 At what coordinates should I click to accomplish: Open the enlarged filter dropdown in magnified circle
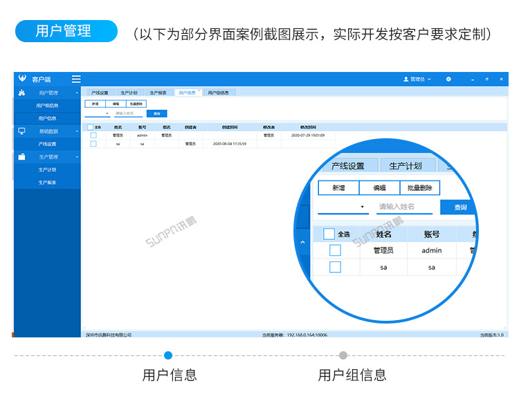pos(343,207)
